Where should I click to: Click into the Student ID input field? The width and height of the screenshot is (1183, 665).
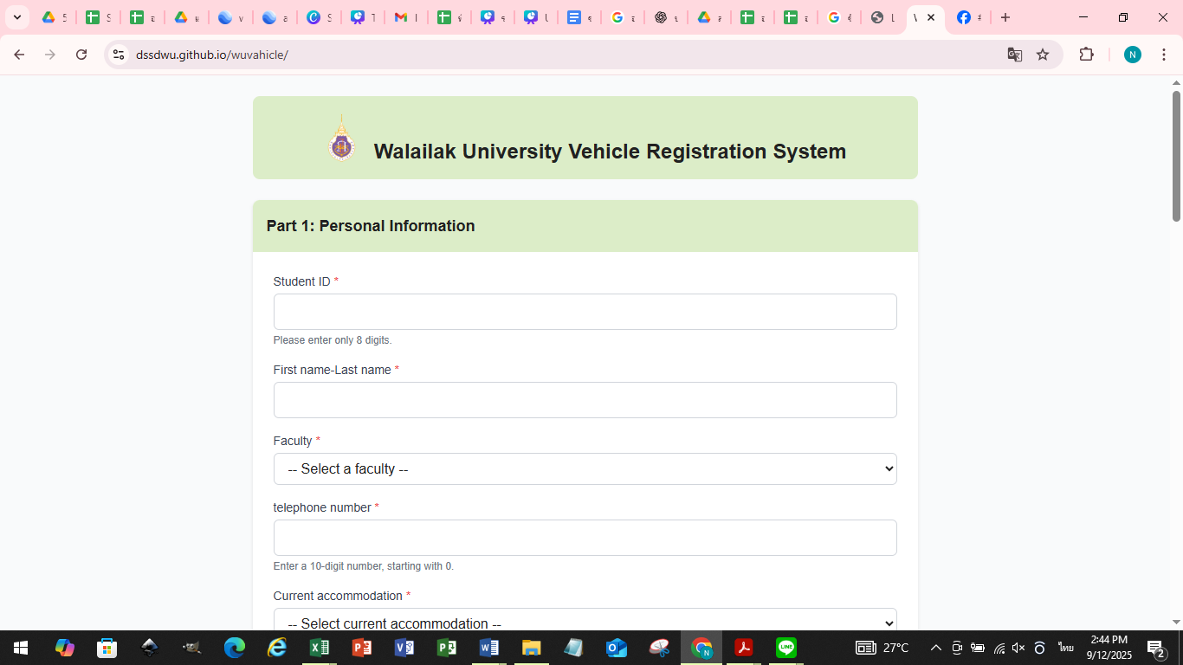pyautogui.click(x=585, y=312)
